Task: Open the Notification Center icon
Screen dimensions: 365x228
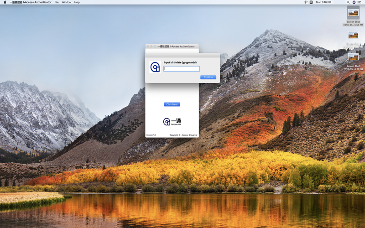Action: point(360,2)
